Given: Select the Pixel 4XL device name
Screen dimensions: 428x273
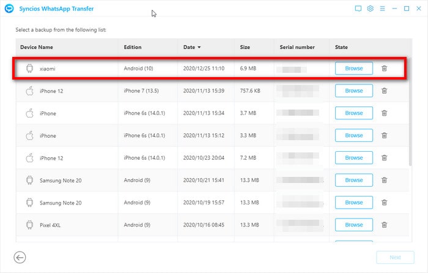Looking at the screenshot, I should (x=50, y=225).
